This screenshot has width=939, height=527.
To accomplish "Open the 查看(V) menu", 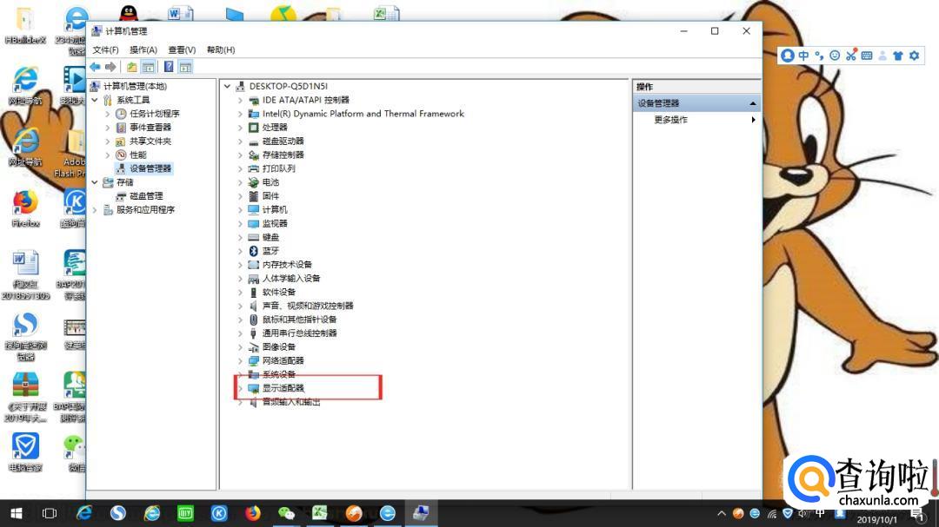I will 182,49.
